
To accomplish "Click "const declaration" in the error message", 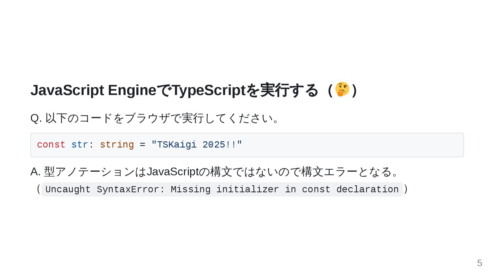I will point(350,189).
